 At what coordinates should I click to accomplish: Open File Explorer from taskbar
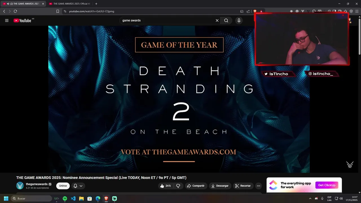point(81,198)
